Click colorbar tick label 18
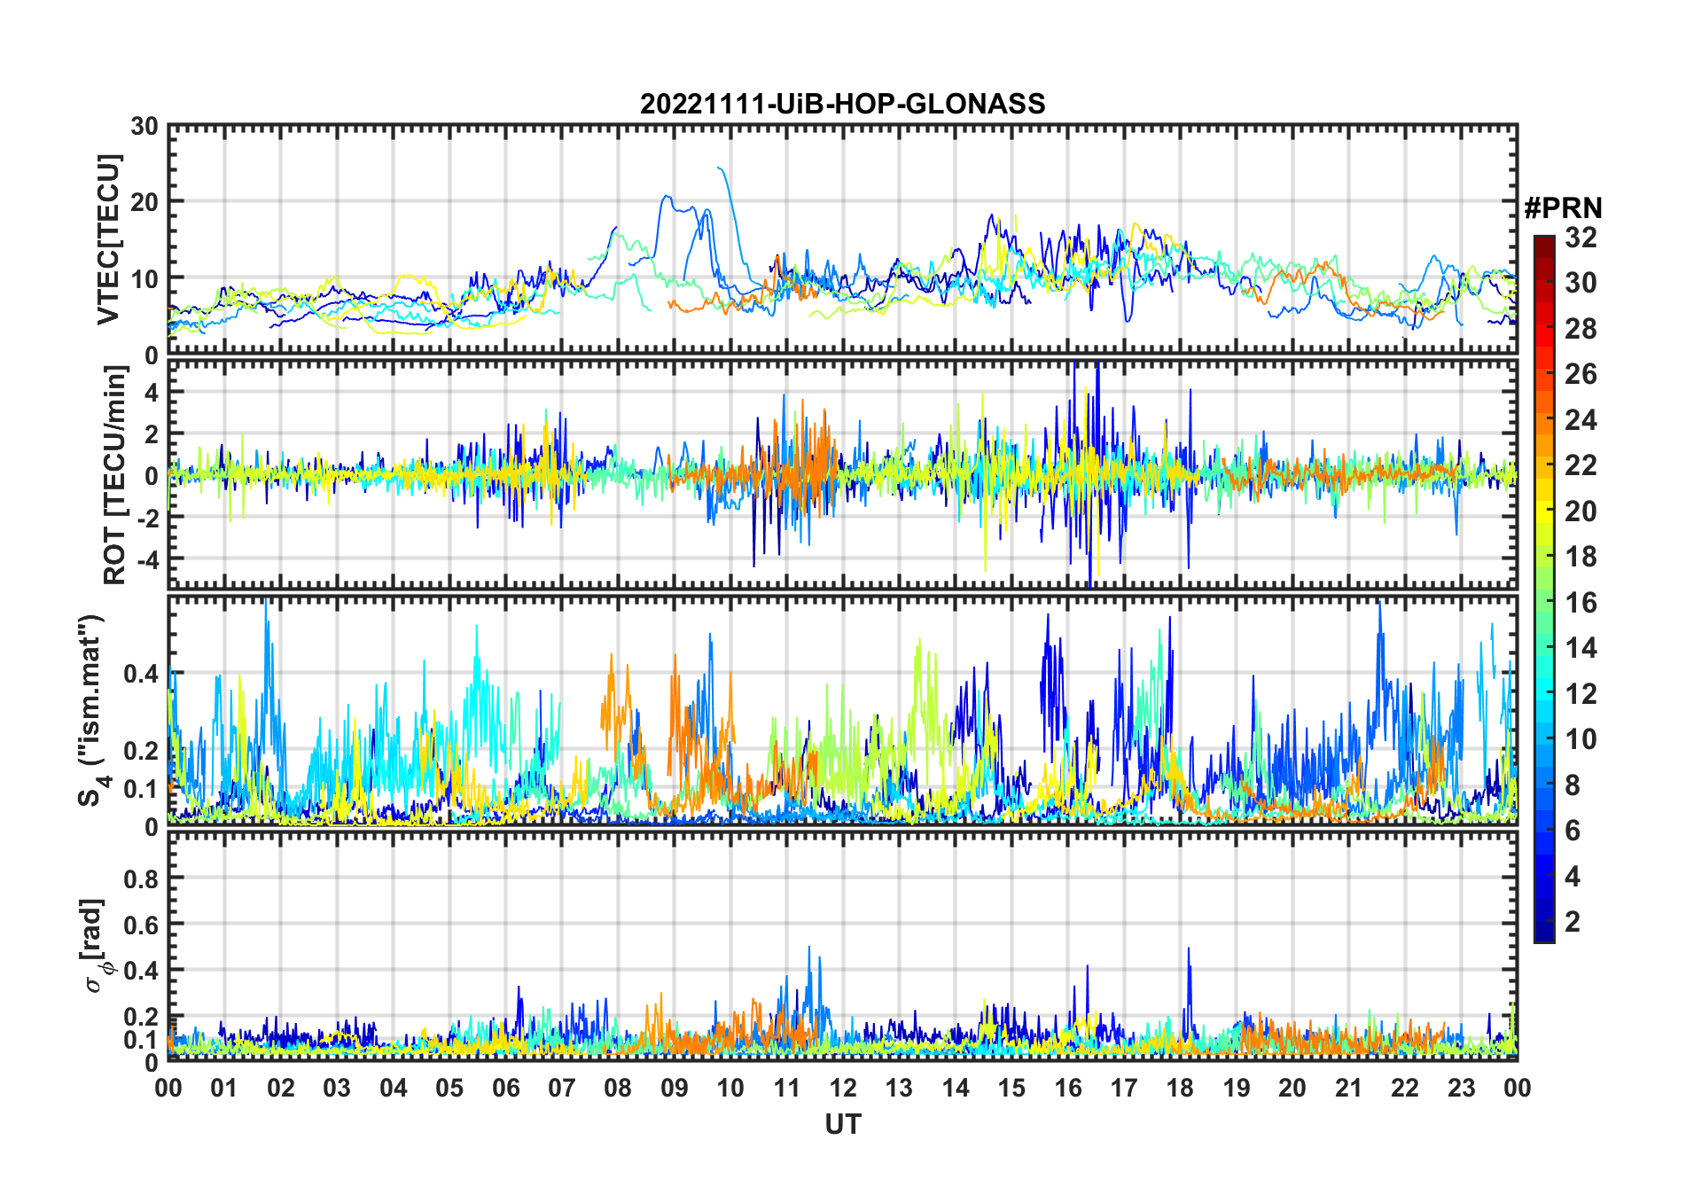 click(1581, 557)
